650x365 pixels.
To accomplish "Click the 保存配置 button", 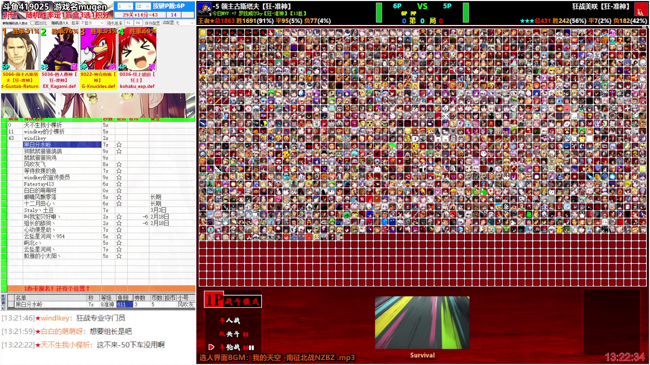I will [x=152, y=23].
